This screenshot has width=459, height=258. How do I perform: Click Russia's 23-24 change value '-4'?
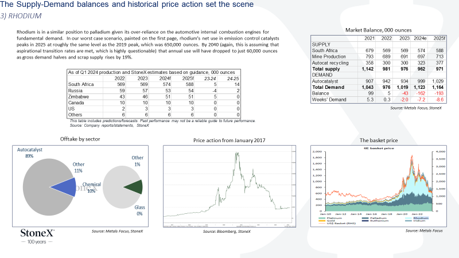(214, 91)
